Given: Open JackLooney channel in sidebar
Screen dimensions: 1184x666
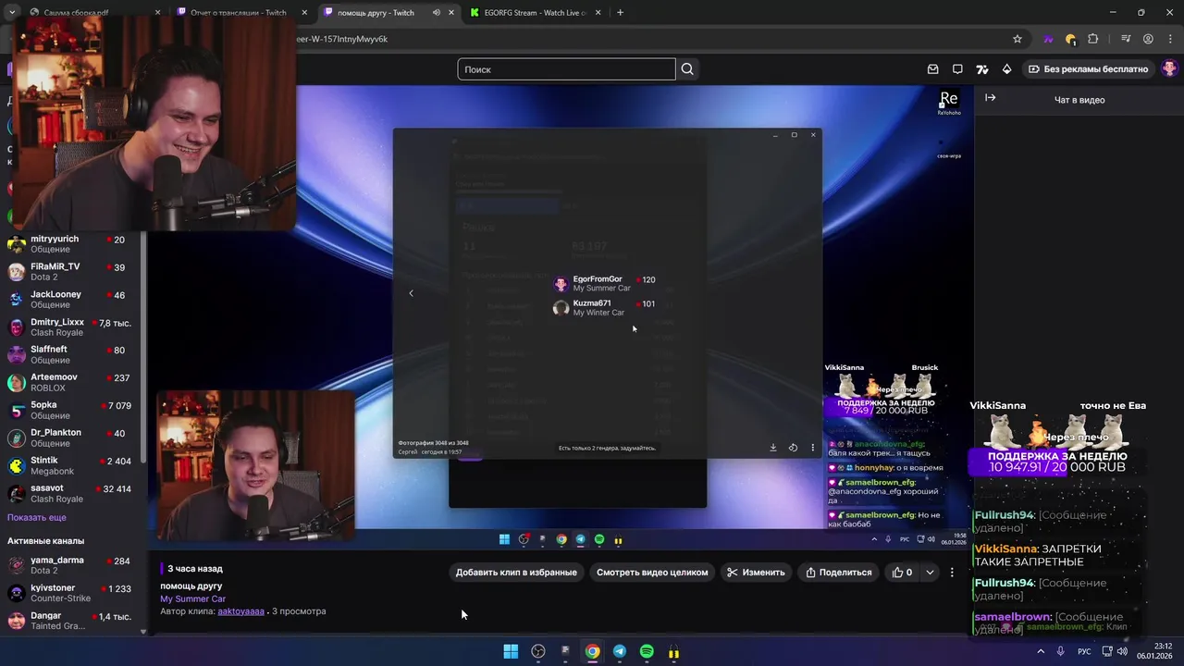Looking at the screenshot, I should pos(72,300).
